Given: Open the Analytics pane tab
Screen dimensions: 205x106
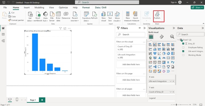Looking at the screenshot, I should pyautogui.click(x=172, y=37).
